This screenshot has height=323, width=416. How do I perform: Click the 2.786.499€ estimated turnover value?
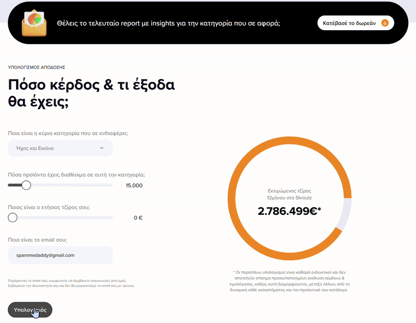click(x=289, y=211)
